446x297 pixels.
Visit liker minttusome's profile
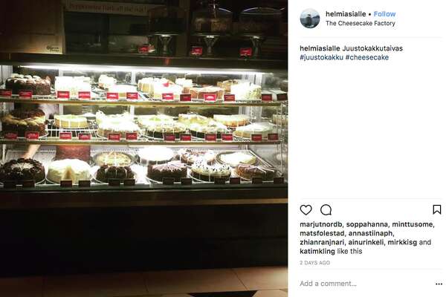pos(413,224)
